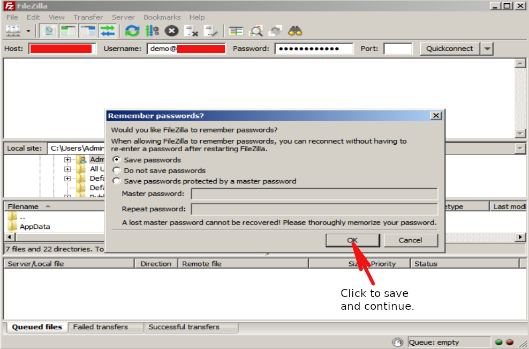
Task: Toggle the remote directory tree icon
Action: (88, 31)
